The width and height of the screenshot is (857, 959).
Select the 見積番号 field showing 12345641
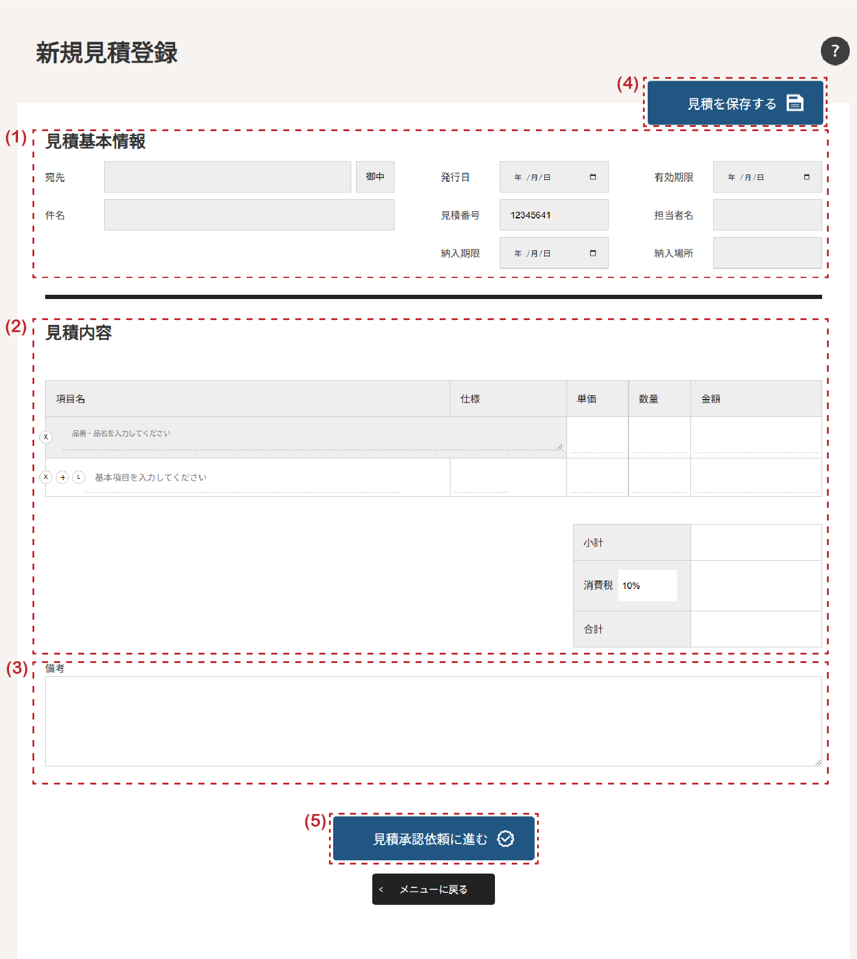tap(553, 215)
